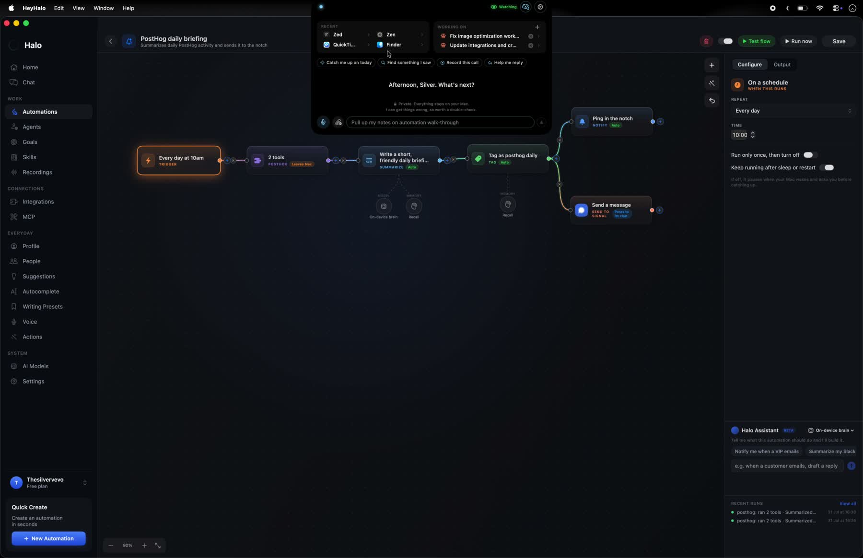Toggle 'Keep running after sleep or restart'
This screenshot has width=863, height=558.
tap(828, 168)
